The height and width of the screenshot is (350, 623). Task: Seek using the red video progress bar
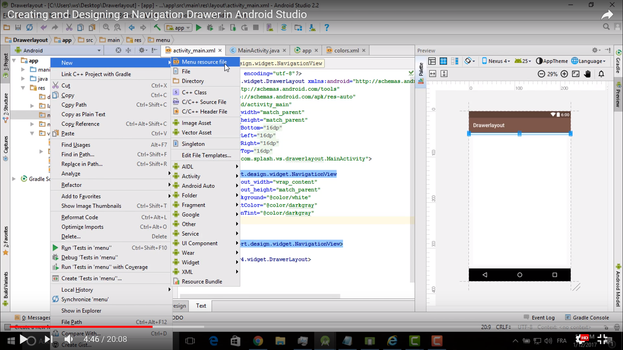[x=81, y=327]
